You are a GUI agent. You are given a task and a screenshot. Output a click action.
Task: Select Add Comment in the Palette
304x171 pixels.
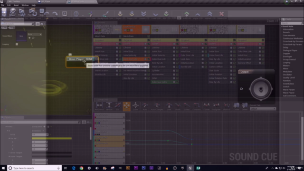pos(289,96)
